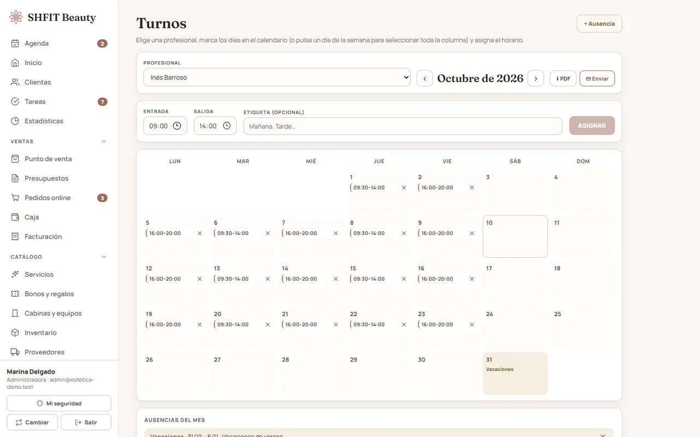The width and height of the screenshot is (700, 437).
Task: Select day 31 marked Vacaciones
Action: (515, 373)
